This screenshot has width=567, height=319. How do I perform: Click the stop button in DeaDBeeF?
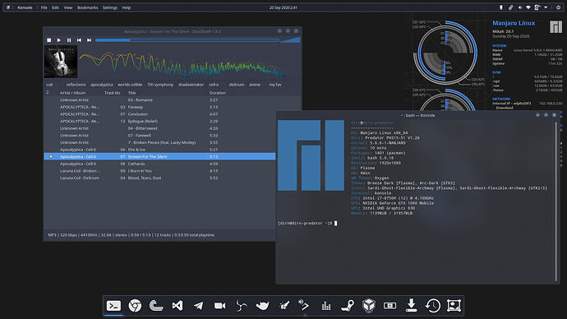coord(48,40)
